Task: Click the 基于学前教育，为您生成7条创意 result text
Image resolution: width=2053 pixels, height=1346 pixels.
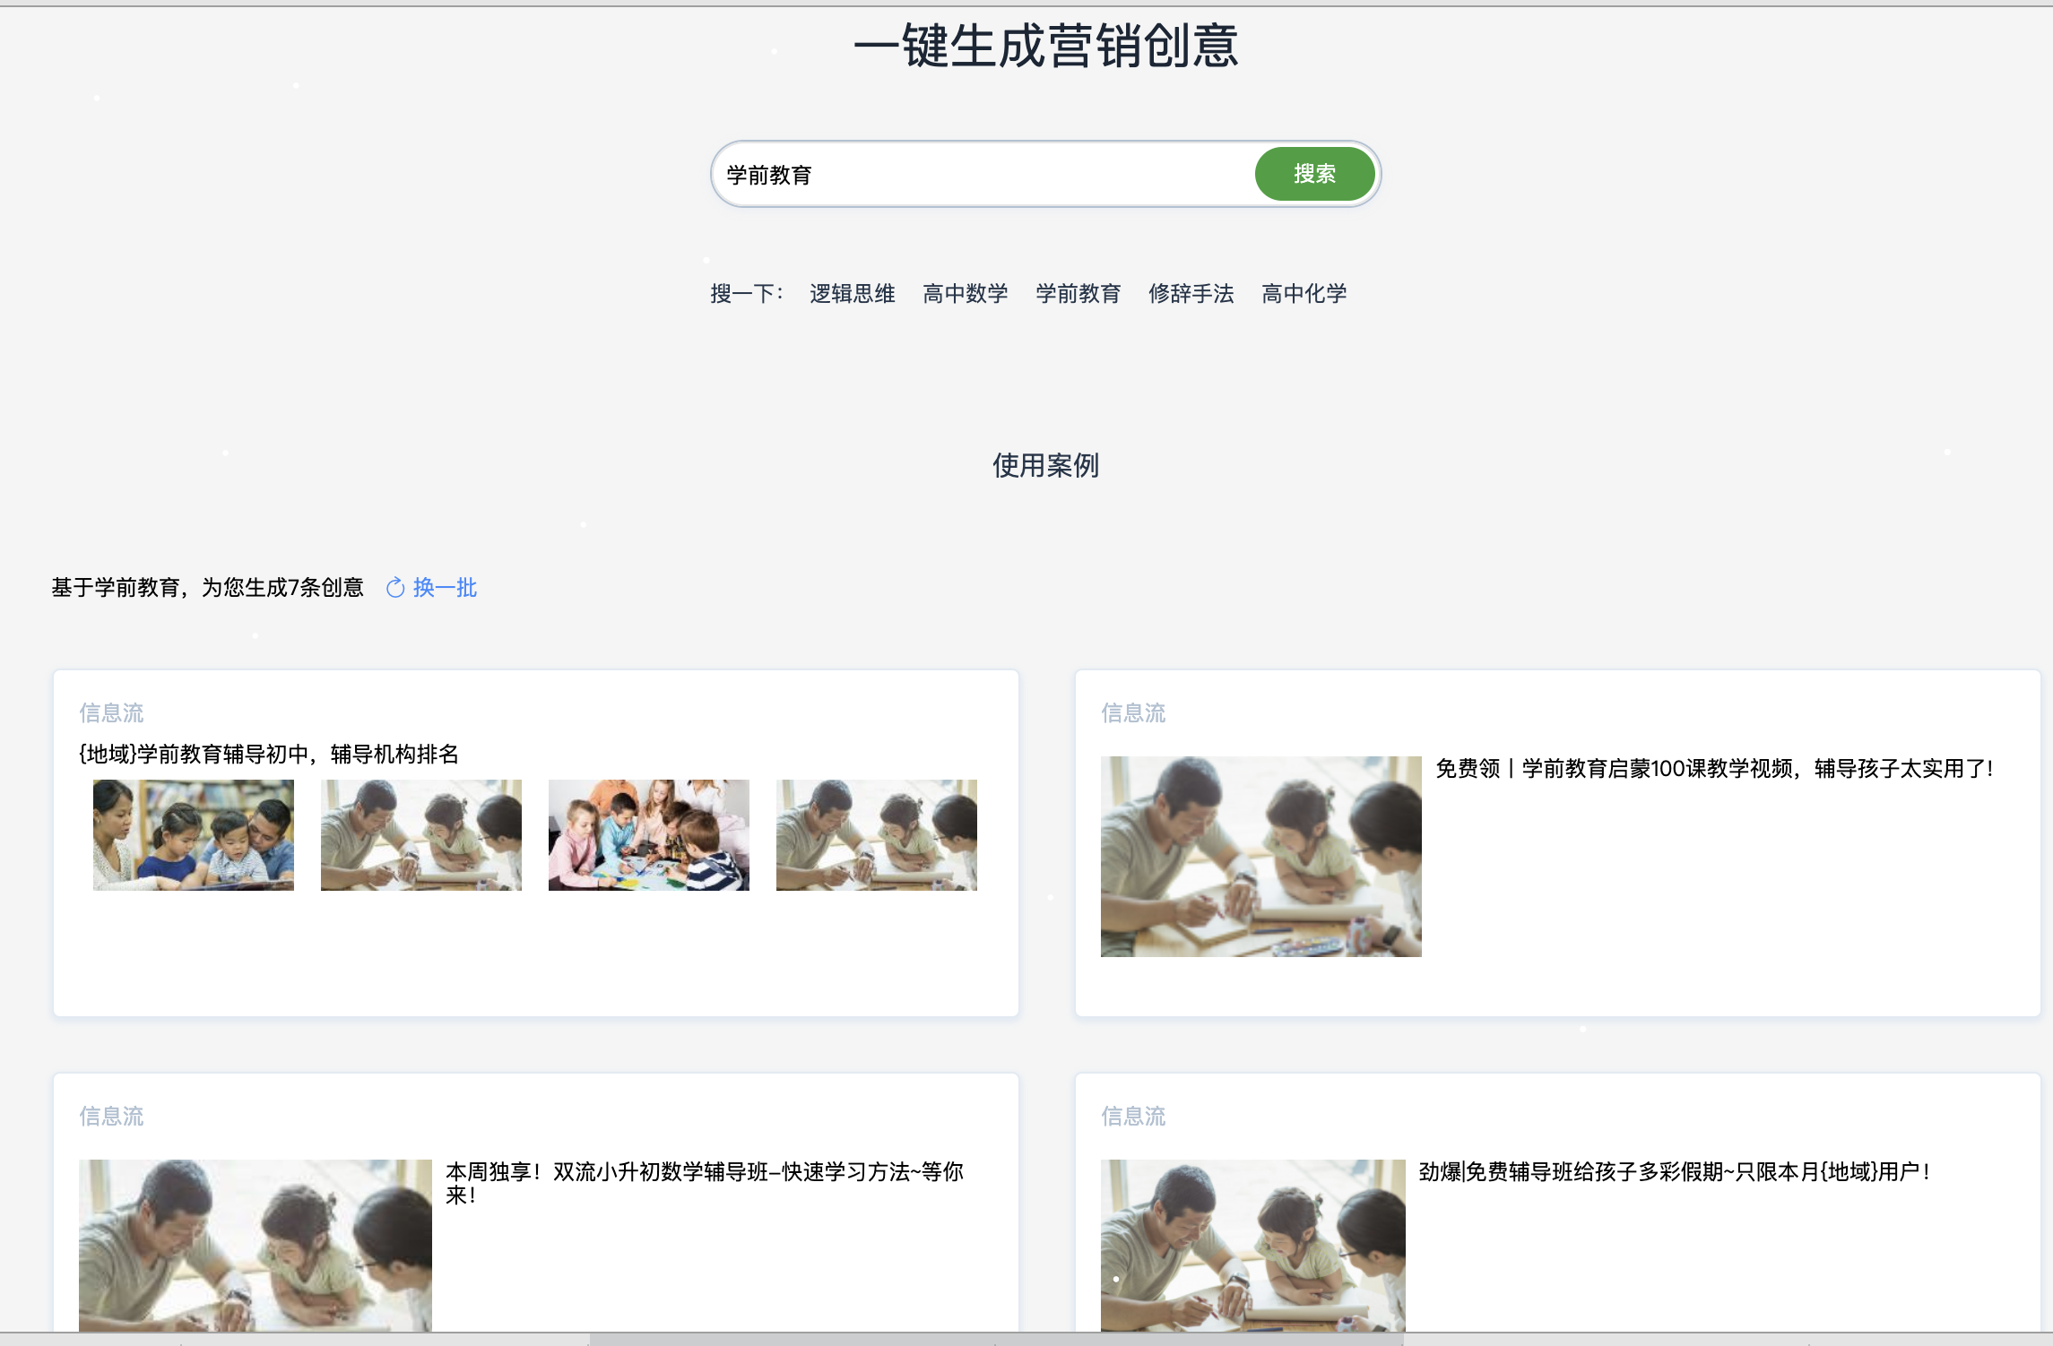Action: point(207,587)
